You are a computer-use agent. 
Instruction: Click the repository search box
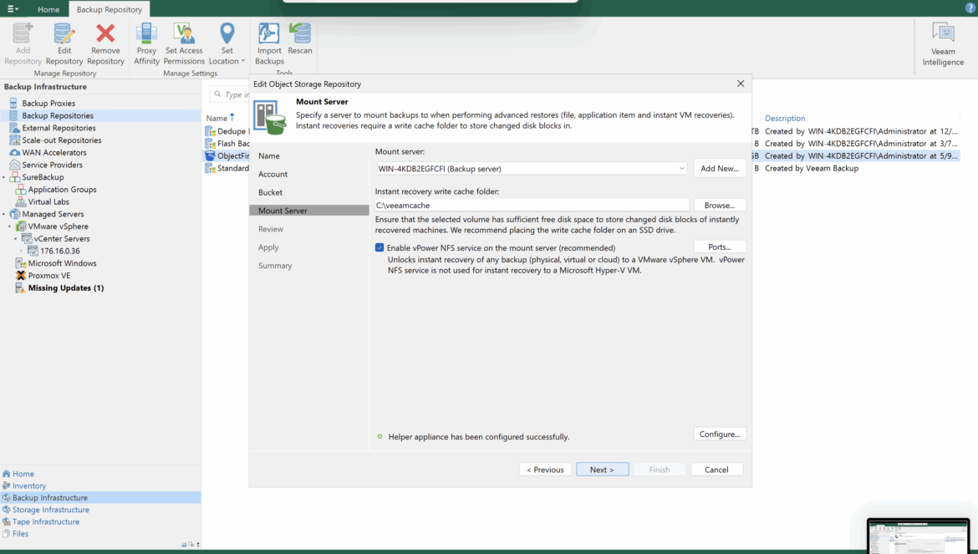230,94
